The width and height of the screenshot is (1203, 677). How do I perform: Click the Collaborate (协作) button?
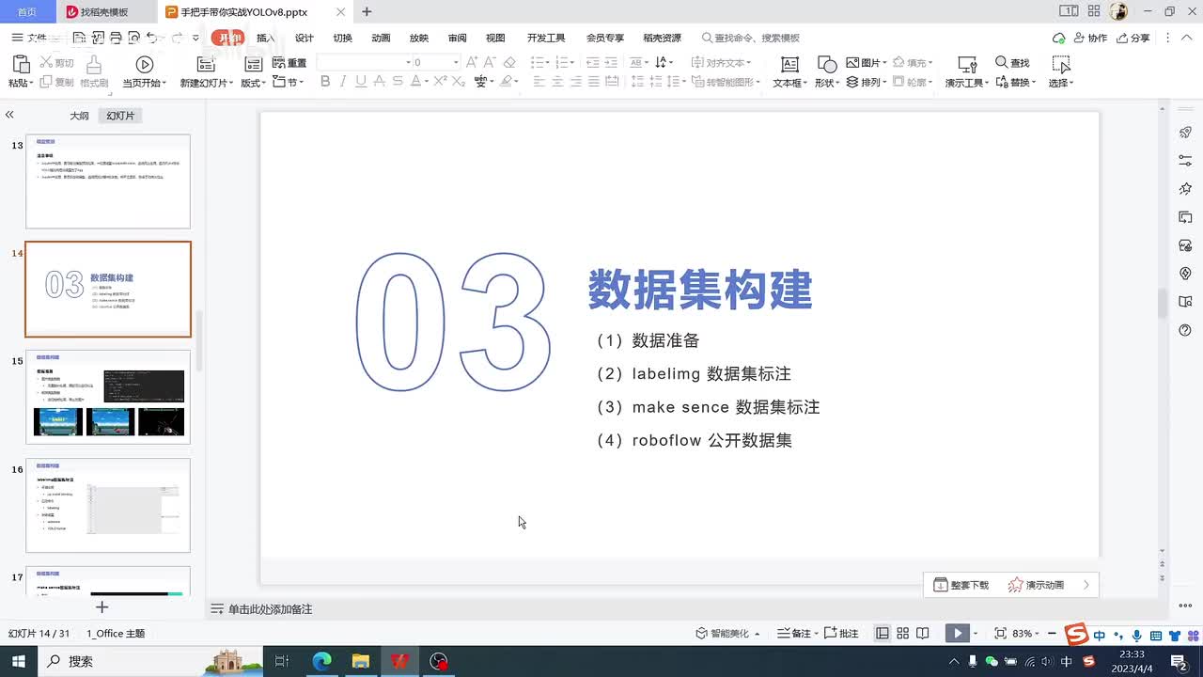[1090, 38]
